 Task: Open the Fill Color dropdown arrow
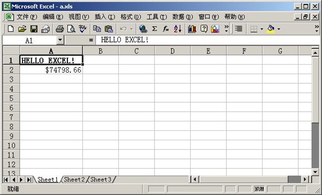(x=279, y=29)
